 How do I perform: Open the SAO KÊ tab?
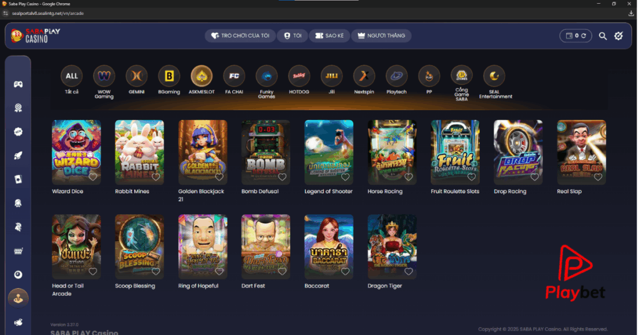pos(329,35)
